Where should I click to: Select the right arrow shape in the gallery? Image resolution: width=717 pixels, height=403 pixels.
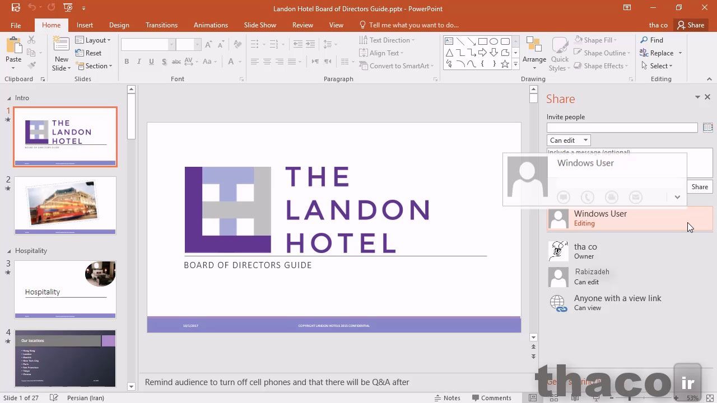point(482,53)
